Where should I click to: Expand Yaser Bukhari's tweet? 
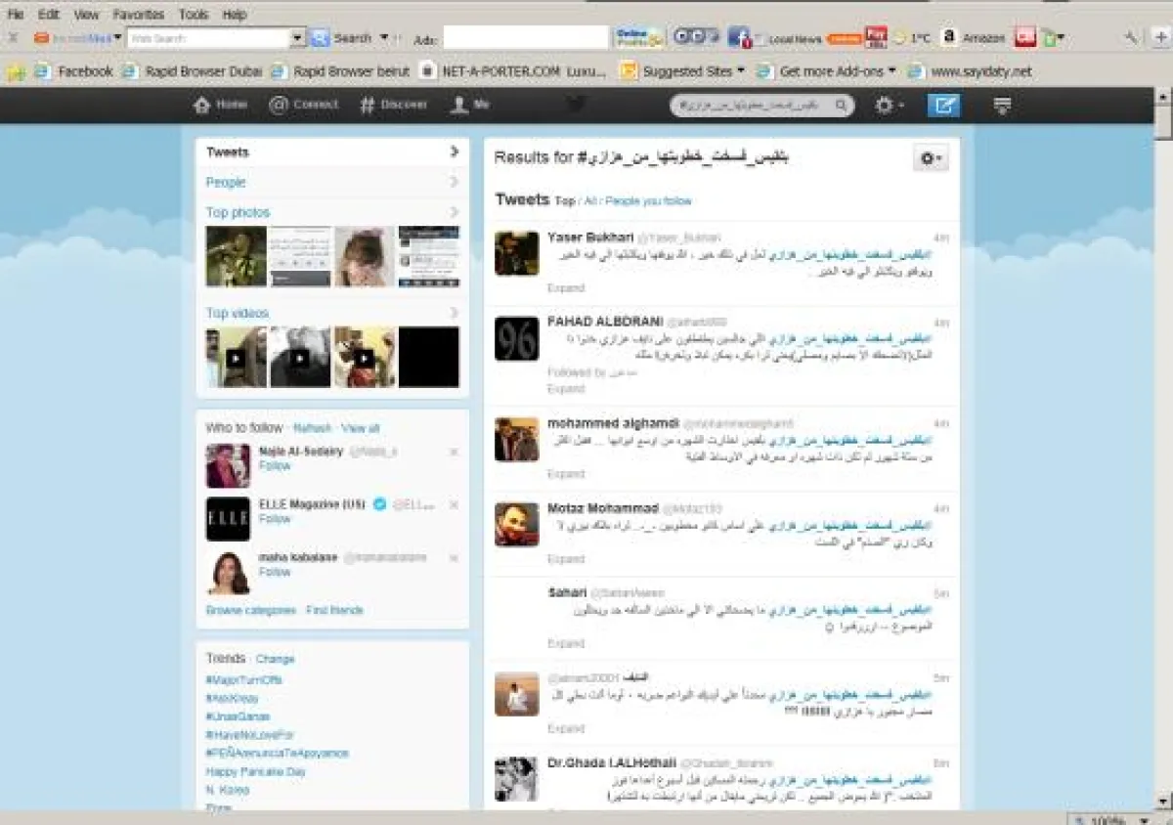(x=566, y=288)
